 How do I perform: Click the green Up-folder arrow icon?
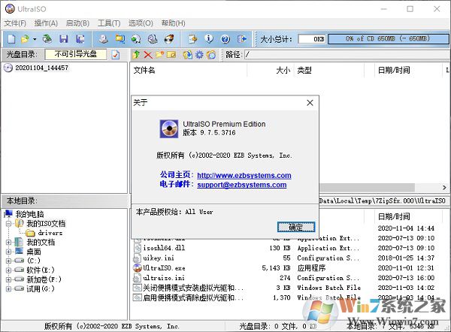pos(136,54)
